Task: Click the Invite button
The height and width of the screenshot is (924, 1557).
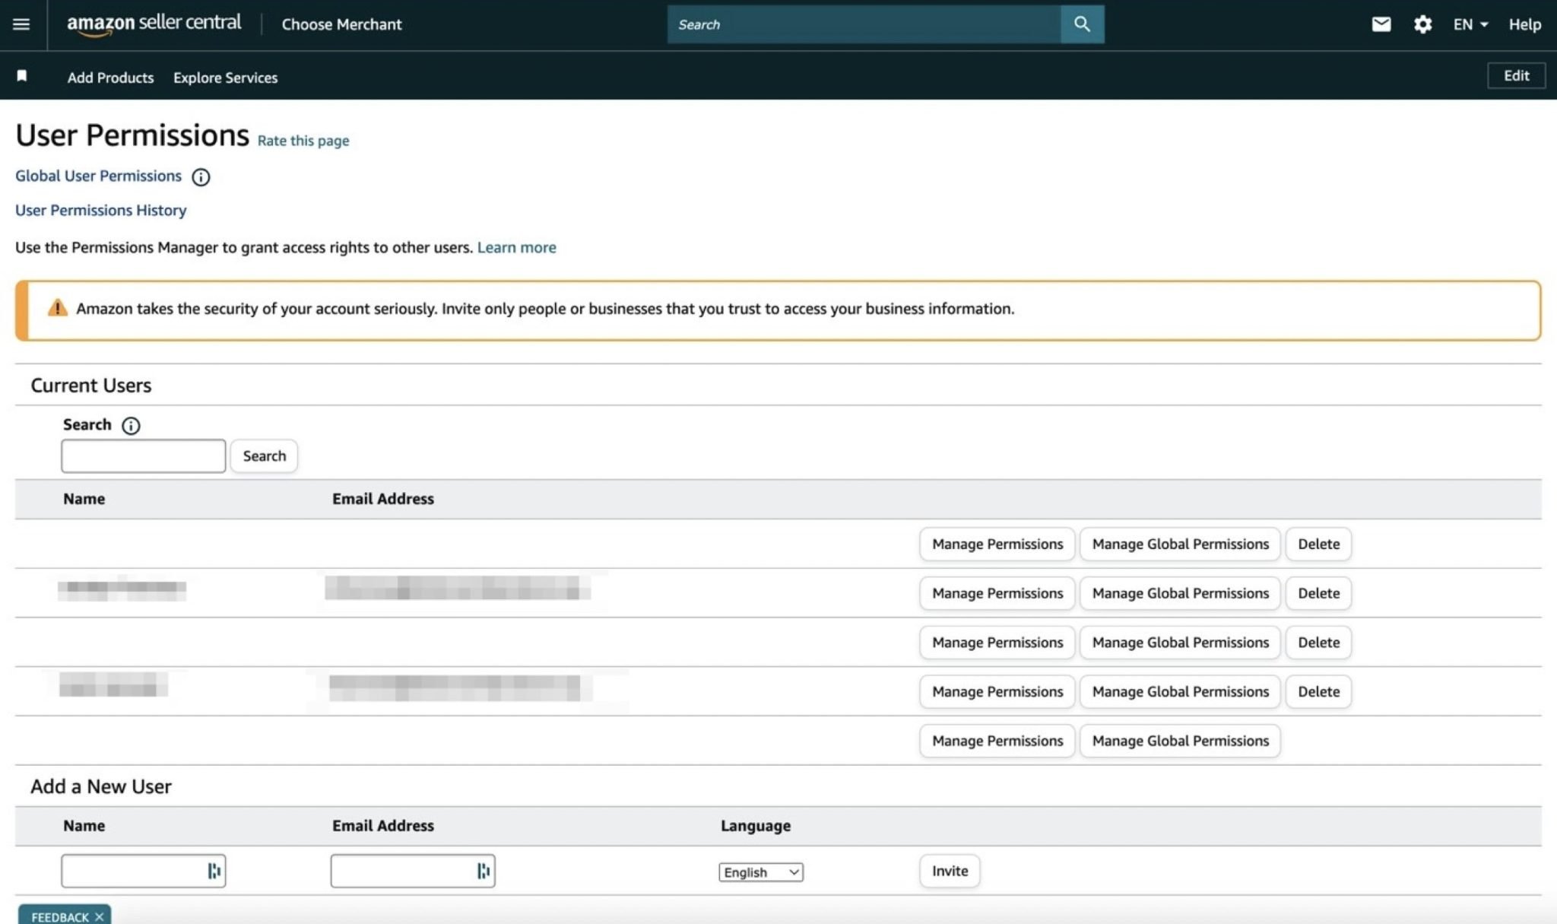Action: 949,871
